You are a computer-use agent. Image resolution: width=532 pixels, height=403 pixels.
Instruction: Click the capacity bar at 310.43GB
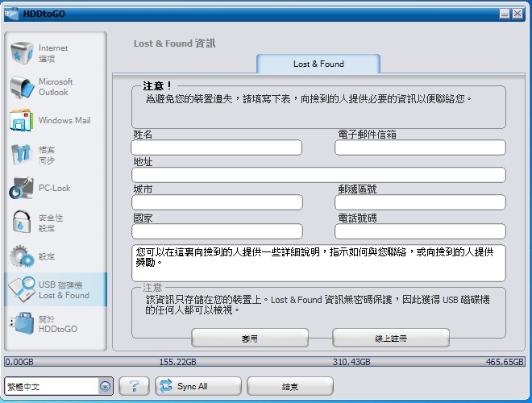(x=351, y=362)
